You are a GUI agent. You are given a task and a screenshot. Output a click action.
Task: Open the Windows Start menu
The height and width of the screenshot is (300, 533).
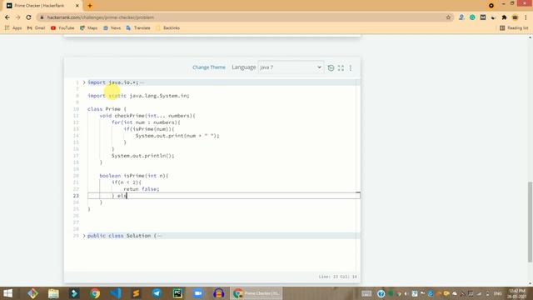click(7, 293)
